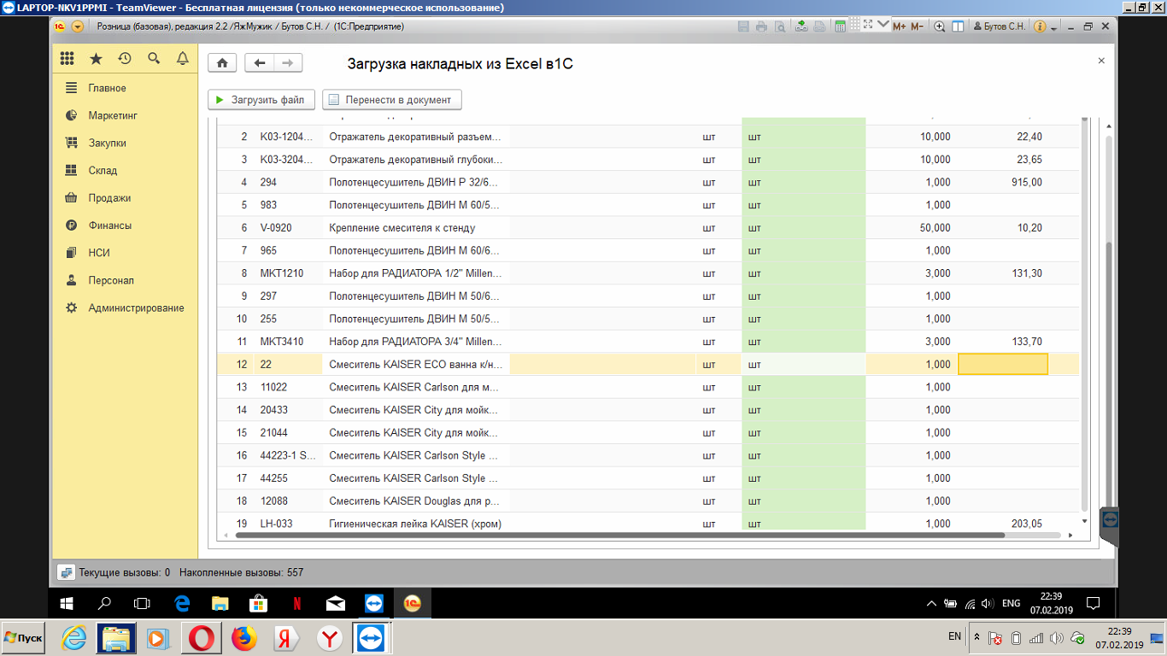Open Favorites via the star icon
The width and height of the screenshot is (1167, 656).
click(96, 58)
